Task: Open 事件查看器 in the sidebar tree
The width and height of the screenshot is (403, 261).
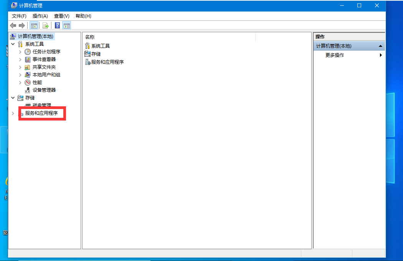Action: tap(41, 59)
